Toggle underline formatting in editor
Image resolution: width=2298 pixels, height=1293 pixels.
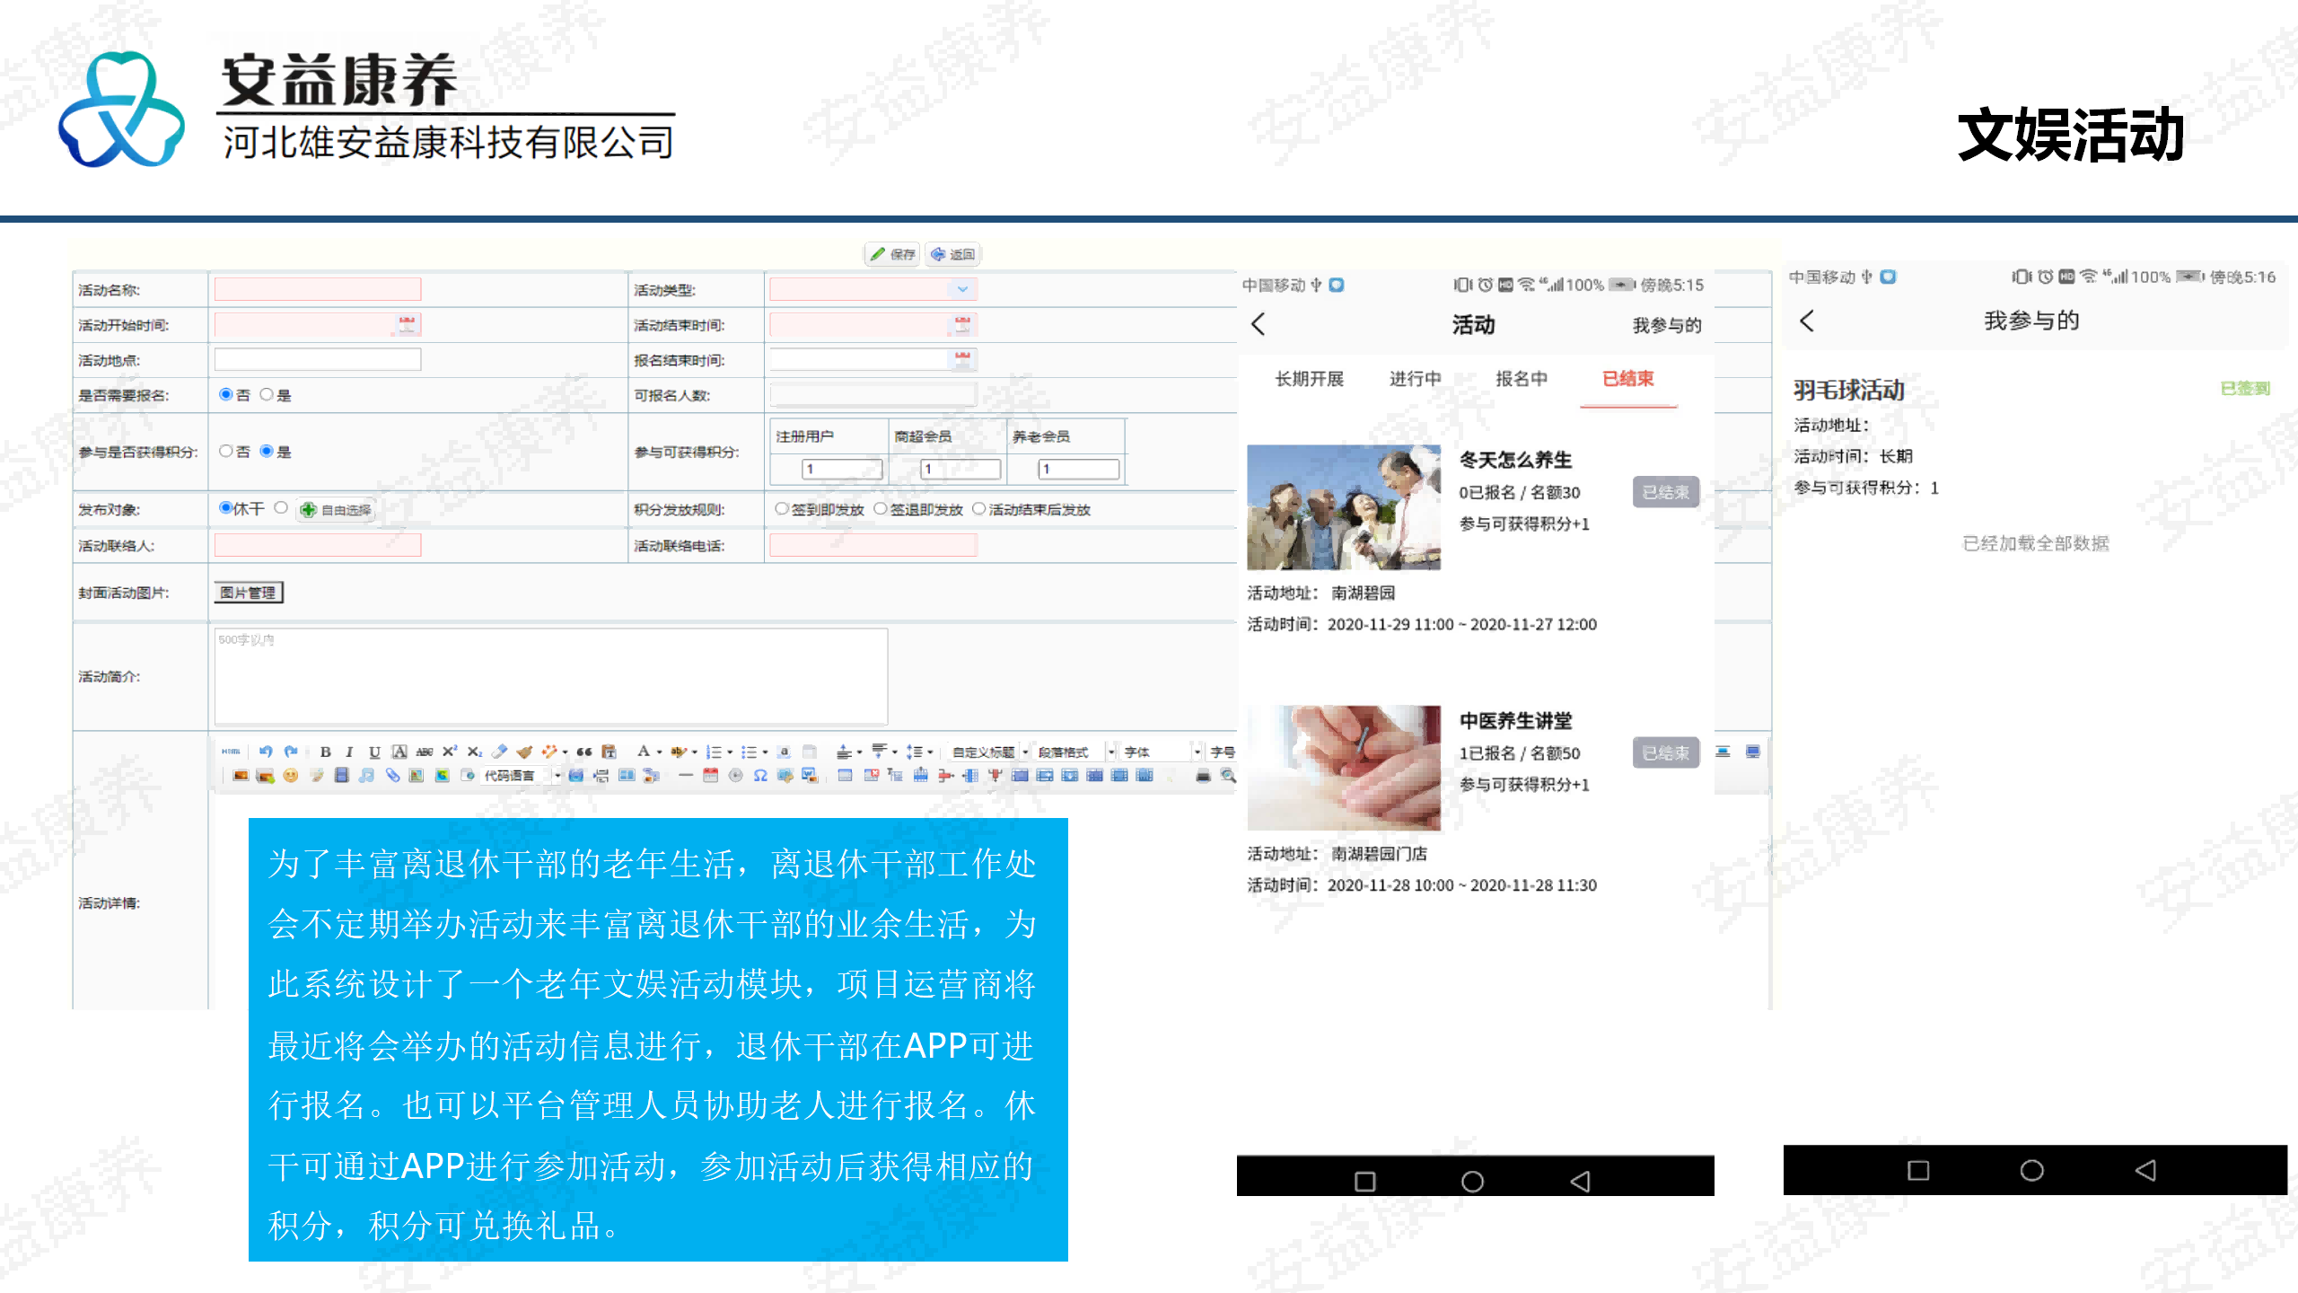pos(374,752)
